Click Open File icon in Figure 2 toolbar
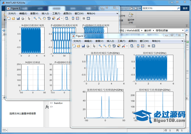Screen dimensions: 191x134 tap(79, 46)
